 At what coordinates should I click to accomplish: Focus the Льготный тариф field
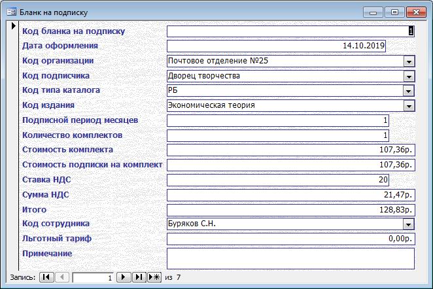click(290, 239)
